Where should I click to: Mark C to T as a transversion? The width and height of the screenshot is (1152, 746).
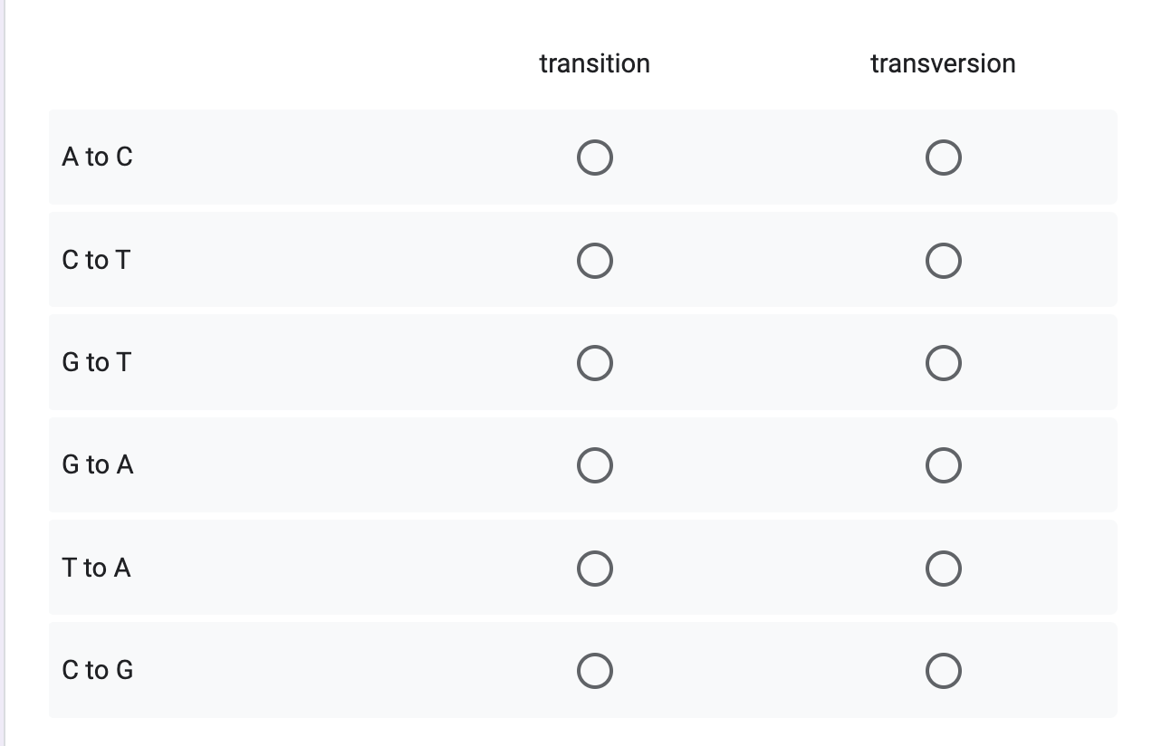(x=944, y=261)
